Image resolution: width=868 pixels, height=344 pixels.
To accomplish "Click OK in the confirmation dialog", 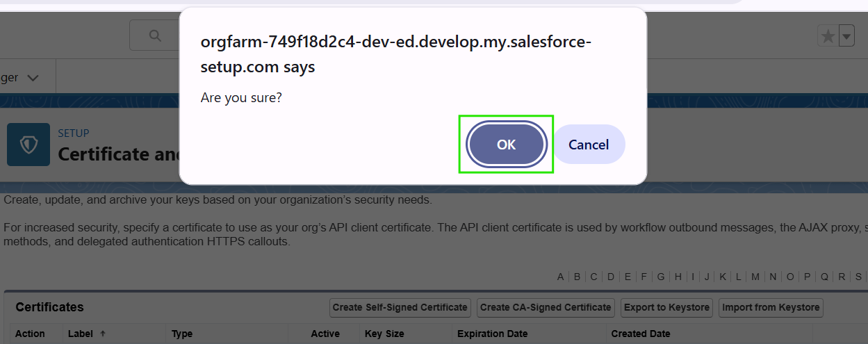I will click(506, 145).
